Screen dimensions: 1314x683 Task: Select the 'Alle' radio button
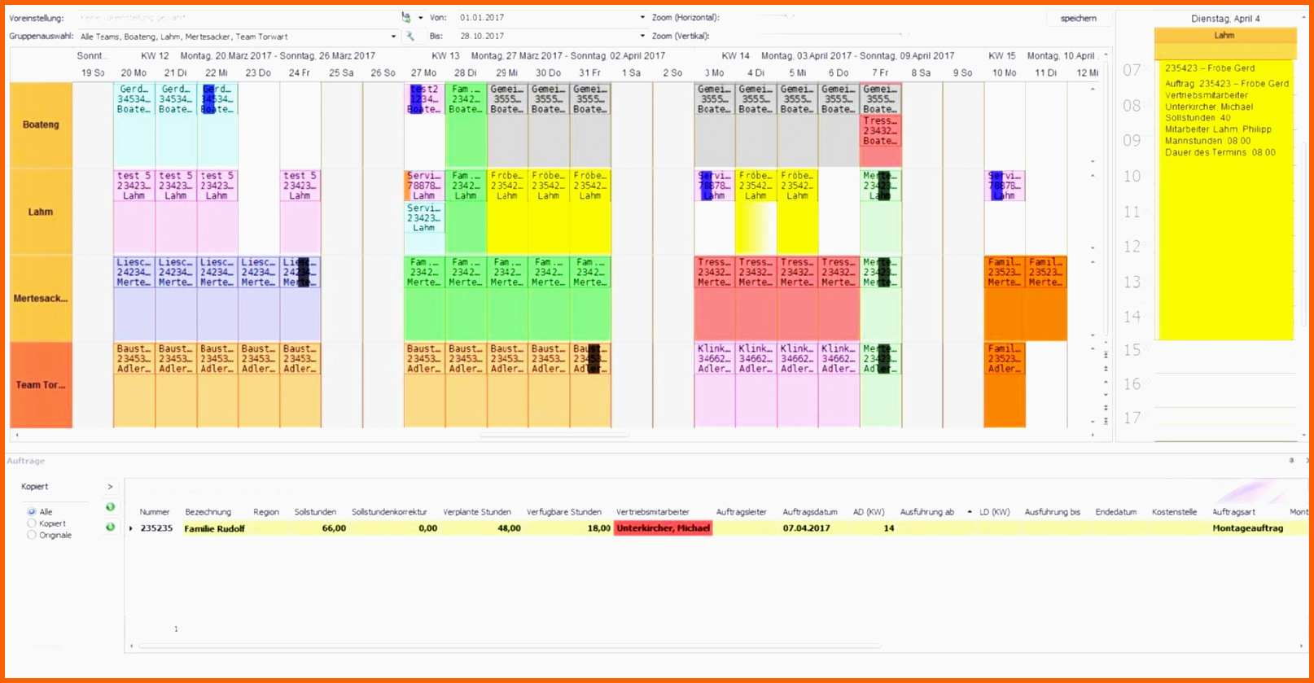click(32, 512)
